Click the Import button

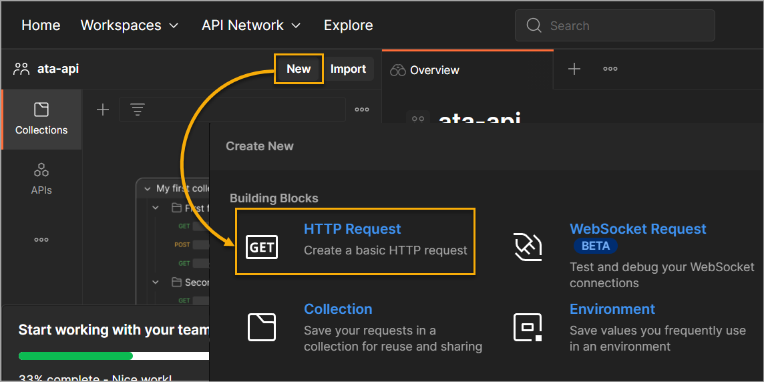(x=349, y=69)
